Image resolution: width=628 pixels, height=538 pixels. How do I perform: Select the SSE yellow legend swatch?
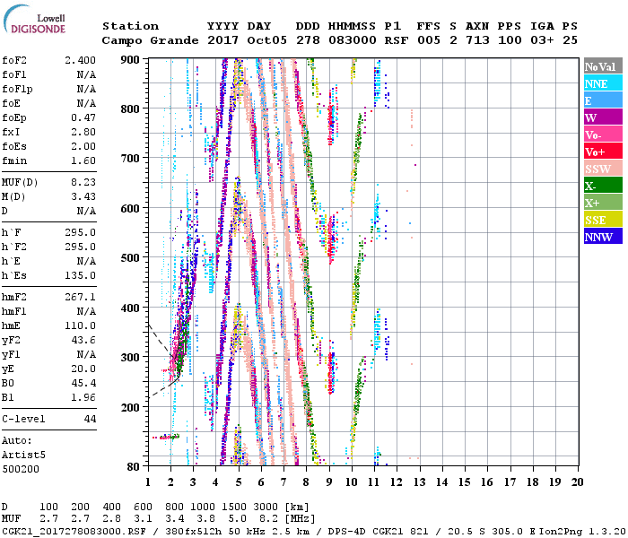click(603, 220)
